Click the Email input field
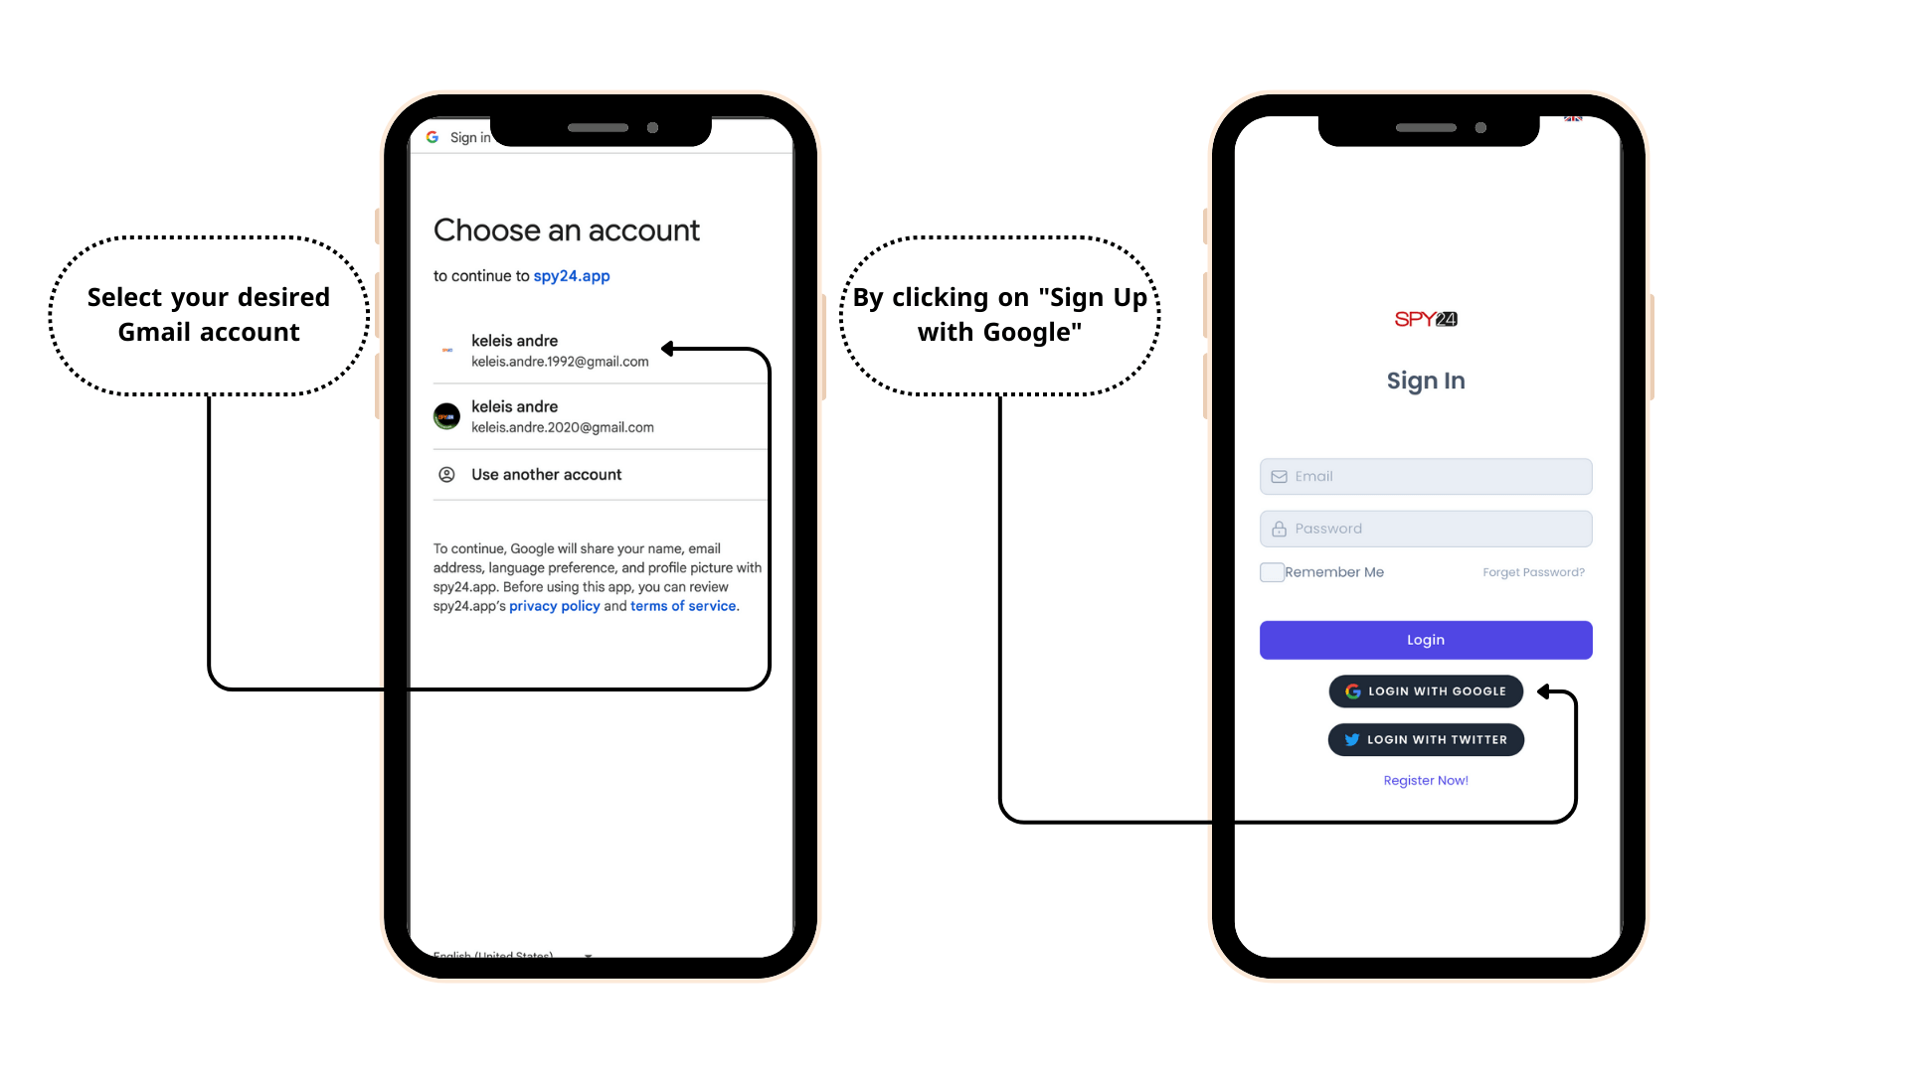Viewport: 1909px width, 1073px height. pyautogui.click(x=1427, y=476)
